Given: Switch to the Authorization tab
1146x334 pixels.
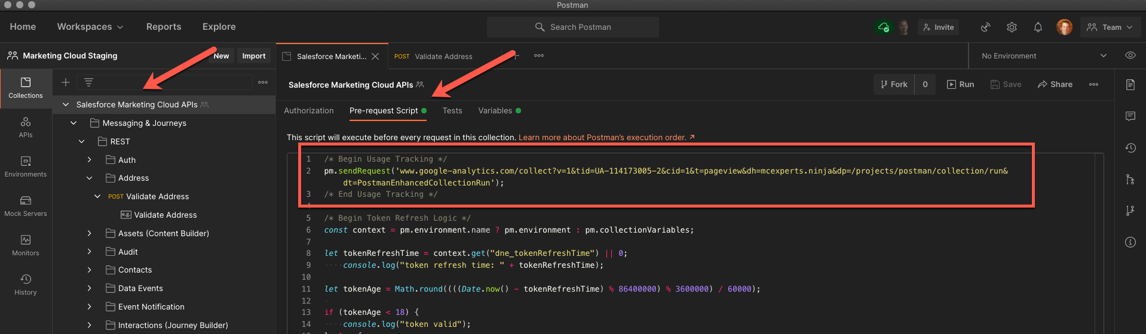Looking at the screenshot, I should (x=309, y=110).
